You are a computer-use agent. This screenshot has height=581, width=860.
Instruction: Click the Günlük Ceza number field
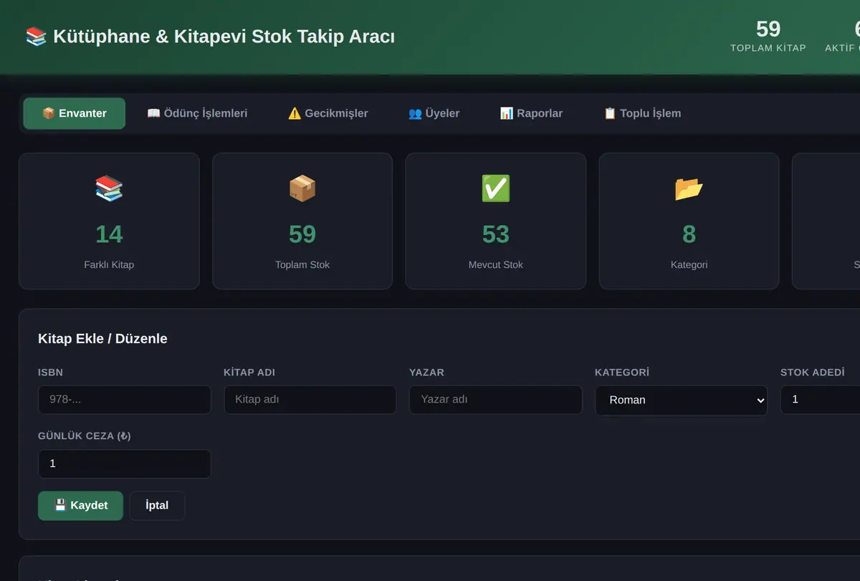[x=125, y=464]
